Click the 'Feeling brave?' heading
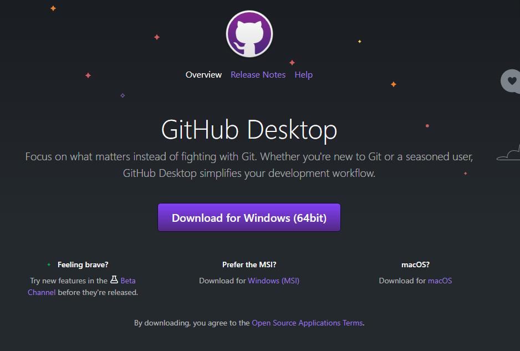The height and width of the screenshot is (351, 520). (83, 264)
